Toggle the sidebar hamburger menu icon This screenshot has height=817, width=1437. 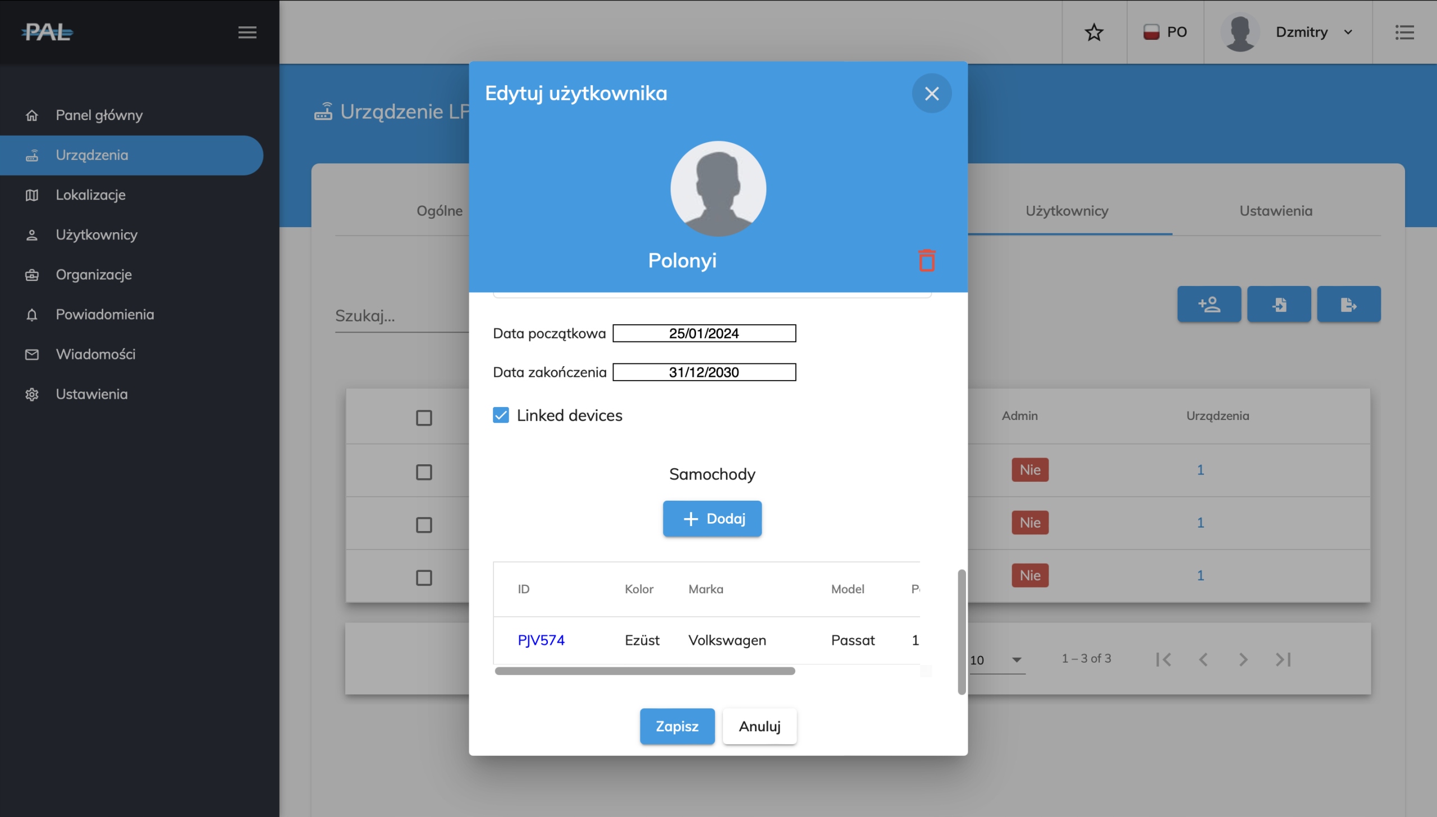click(247, 32)
